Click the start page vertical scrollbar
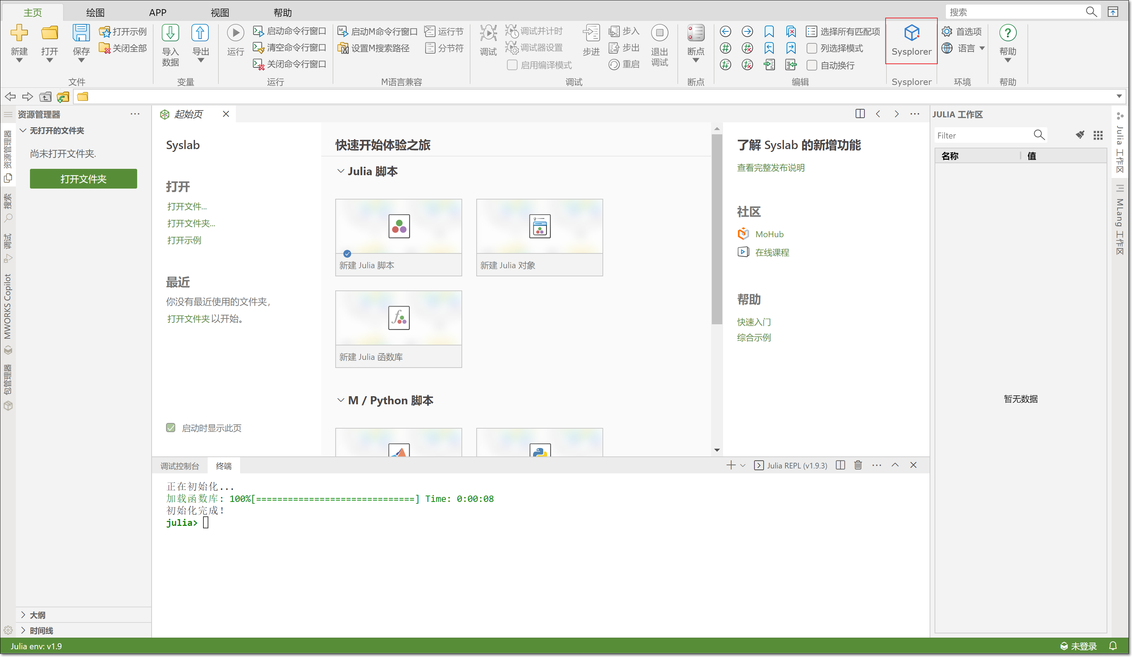Image resolution: width=1132 pixels, height=657 pixels. click(x=716, y=229)
